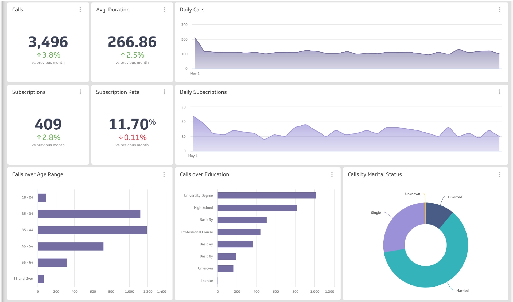Click the Single label on donut chart
This screenshot has height=302, width=513.
tap(376, 213)
